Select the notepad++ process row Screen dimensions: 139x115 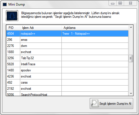(x=67, y=34)
